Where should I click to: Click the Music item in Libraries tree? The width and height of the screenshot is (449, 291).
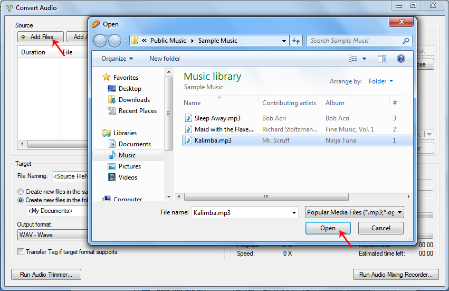tap(128, 155)
